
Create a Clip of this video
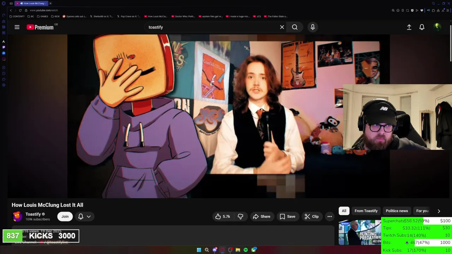tap(311, 217)
